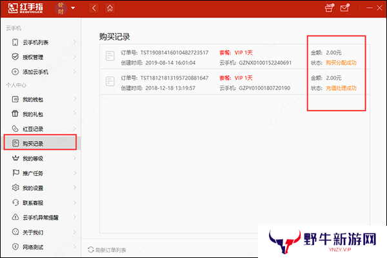This screenshot has height=258, width=387.
Task: Click the flag icon beside 推广任务
Action: pos(15,173)
